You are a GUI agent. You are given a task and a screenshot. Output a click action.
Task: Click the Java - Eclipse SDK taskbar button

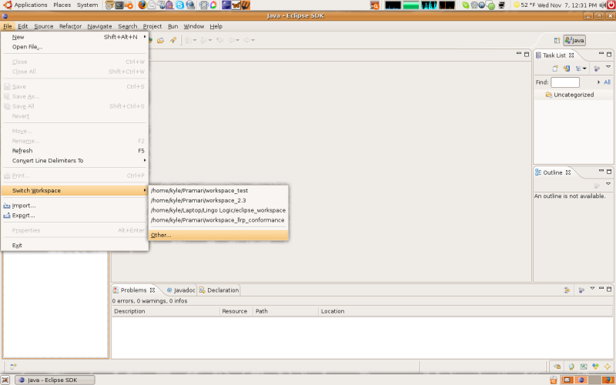click(55, 380)
